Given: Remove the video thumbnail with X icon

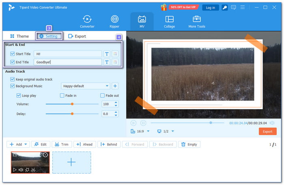Looking at the screenshot, I should click(45, 155).
